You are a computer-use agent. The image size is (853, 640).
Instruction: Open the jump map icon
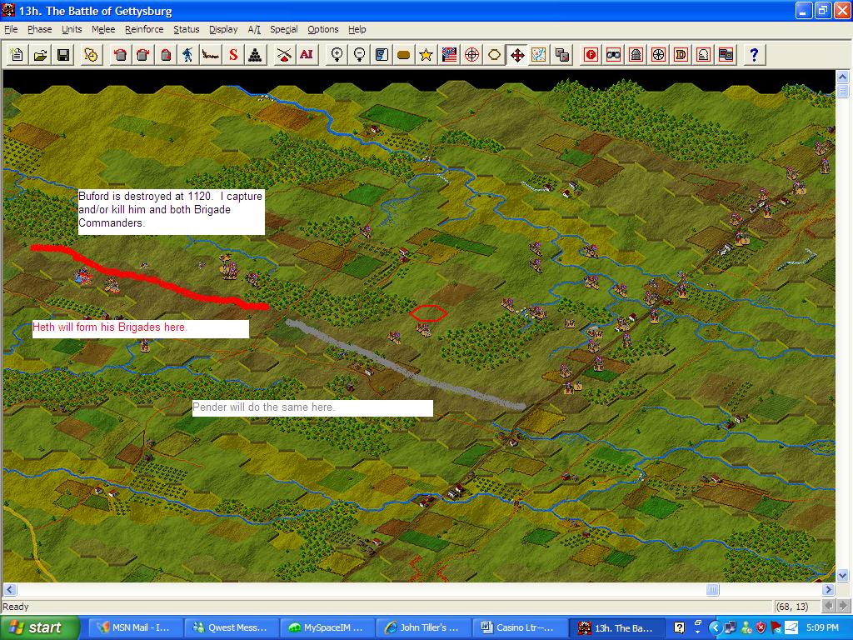pos(539,55)
